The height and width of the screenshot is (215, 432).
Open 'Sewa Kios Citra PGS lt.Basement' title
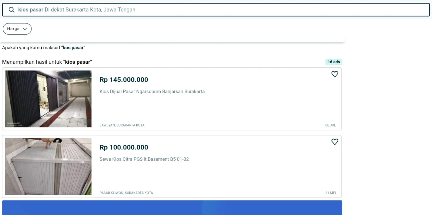point(144,159)
